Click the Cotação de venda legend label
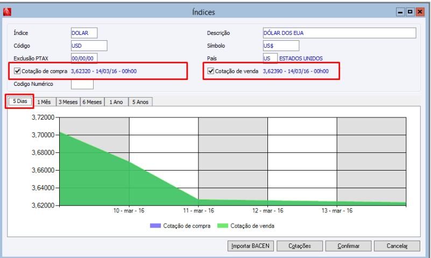 point(252,226)
